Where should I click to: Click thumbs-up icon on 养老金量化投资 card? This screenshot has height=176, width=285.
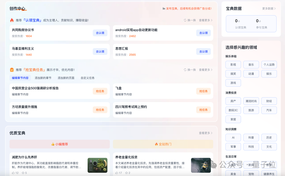pyautogui.click(x=117, y=173)
